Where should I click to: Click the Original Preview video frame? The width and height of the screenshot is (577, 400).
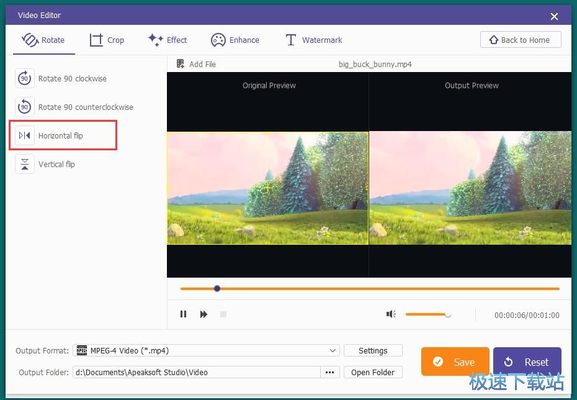[x=267, y=188]
